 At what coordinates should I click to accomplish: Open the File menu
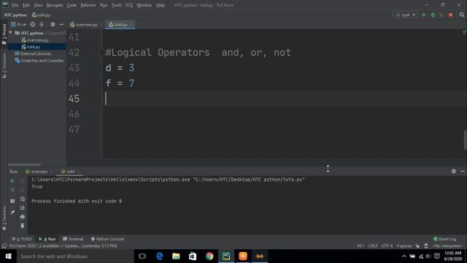coord(15,5)
